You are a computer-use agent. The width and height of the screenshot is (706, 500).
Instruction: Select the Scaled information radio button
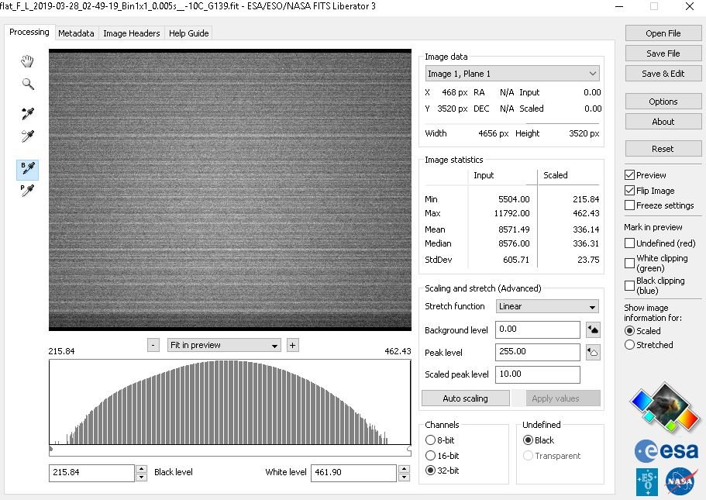[629, 331]
